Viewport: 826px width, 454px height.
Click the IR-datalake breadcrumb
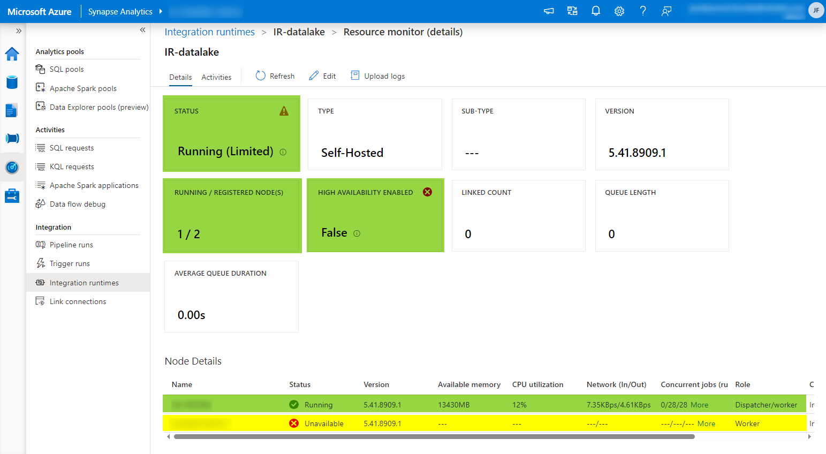tap(299, 32)
